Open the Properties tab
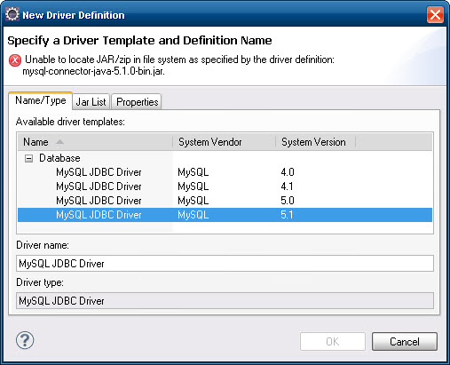Viewport: 450px width, 365px height. (x=137, y=102)
